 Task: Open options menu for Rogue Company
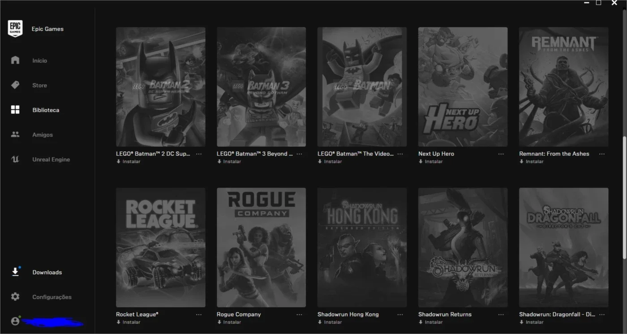(300, 315)
